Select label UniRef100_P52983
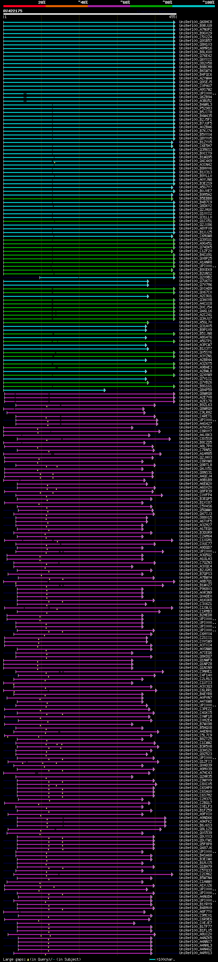Image resolution: width=218 pixels, height=962 pixels. pyautogui.click(x=196, y=108)
